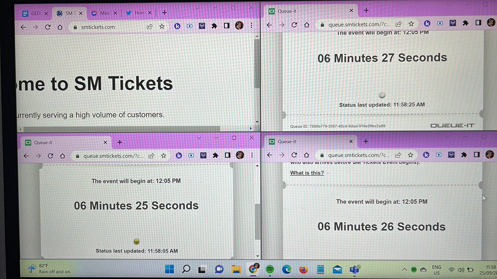Open Spotify from the taskbar
The width and height of the screenshot is (497, 279).
pos(270,269)
